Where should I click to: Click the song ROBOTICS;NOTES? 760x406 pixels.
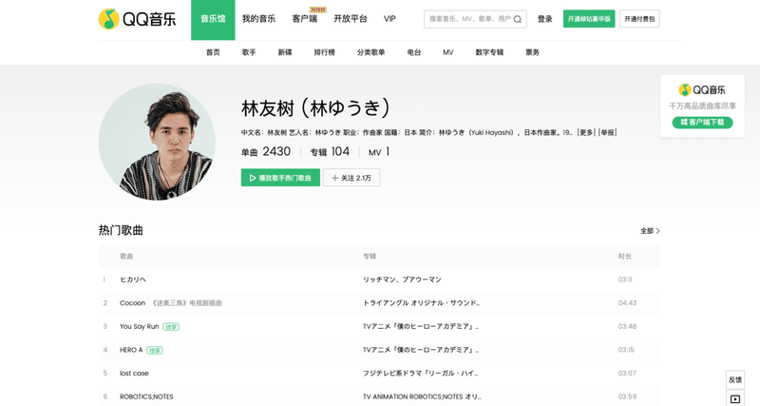pyautogui.click(x=147, y=396)
